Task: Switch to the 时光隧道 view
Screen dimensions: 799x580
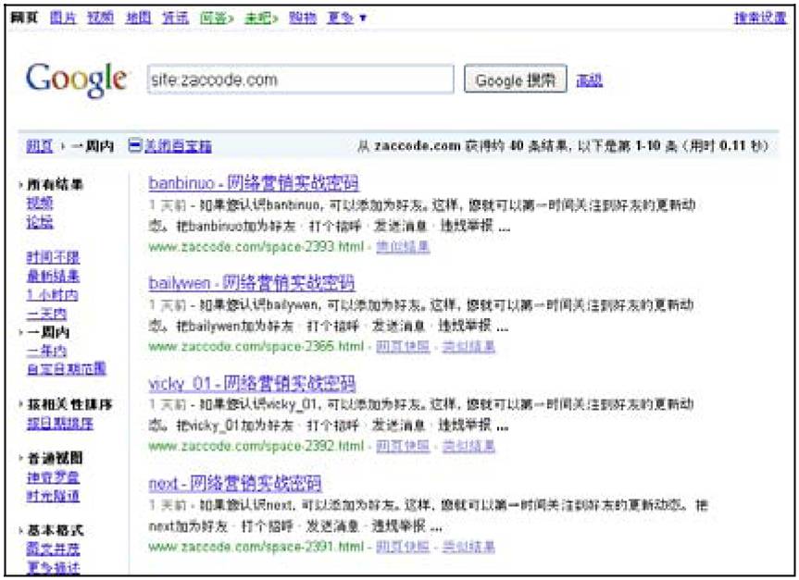Action: [x=53, y=496]
